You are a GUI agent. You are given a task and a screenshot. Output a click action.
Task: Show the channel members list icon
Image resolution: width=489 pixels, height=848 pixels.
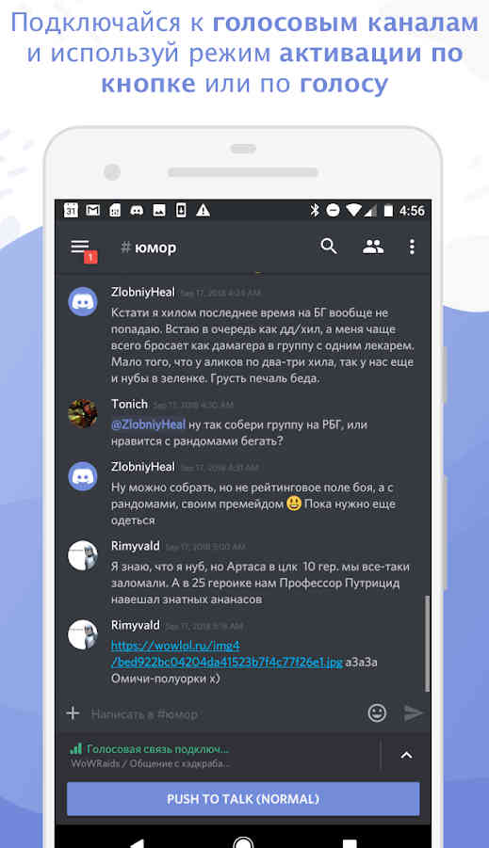pyautogui.click(x=372, y=247)
